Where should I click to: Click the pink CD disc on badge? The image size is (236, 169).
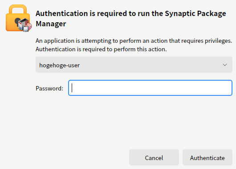tap(29, 26)
